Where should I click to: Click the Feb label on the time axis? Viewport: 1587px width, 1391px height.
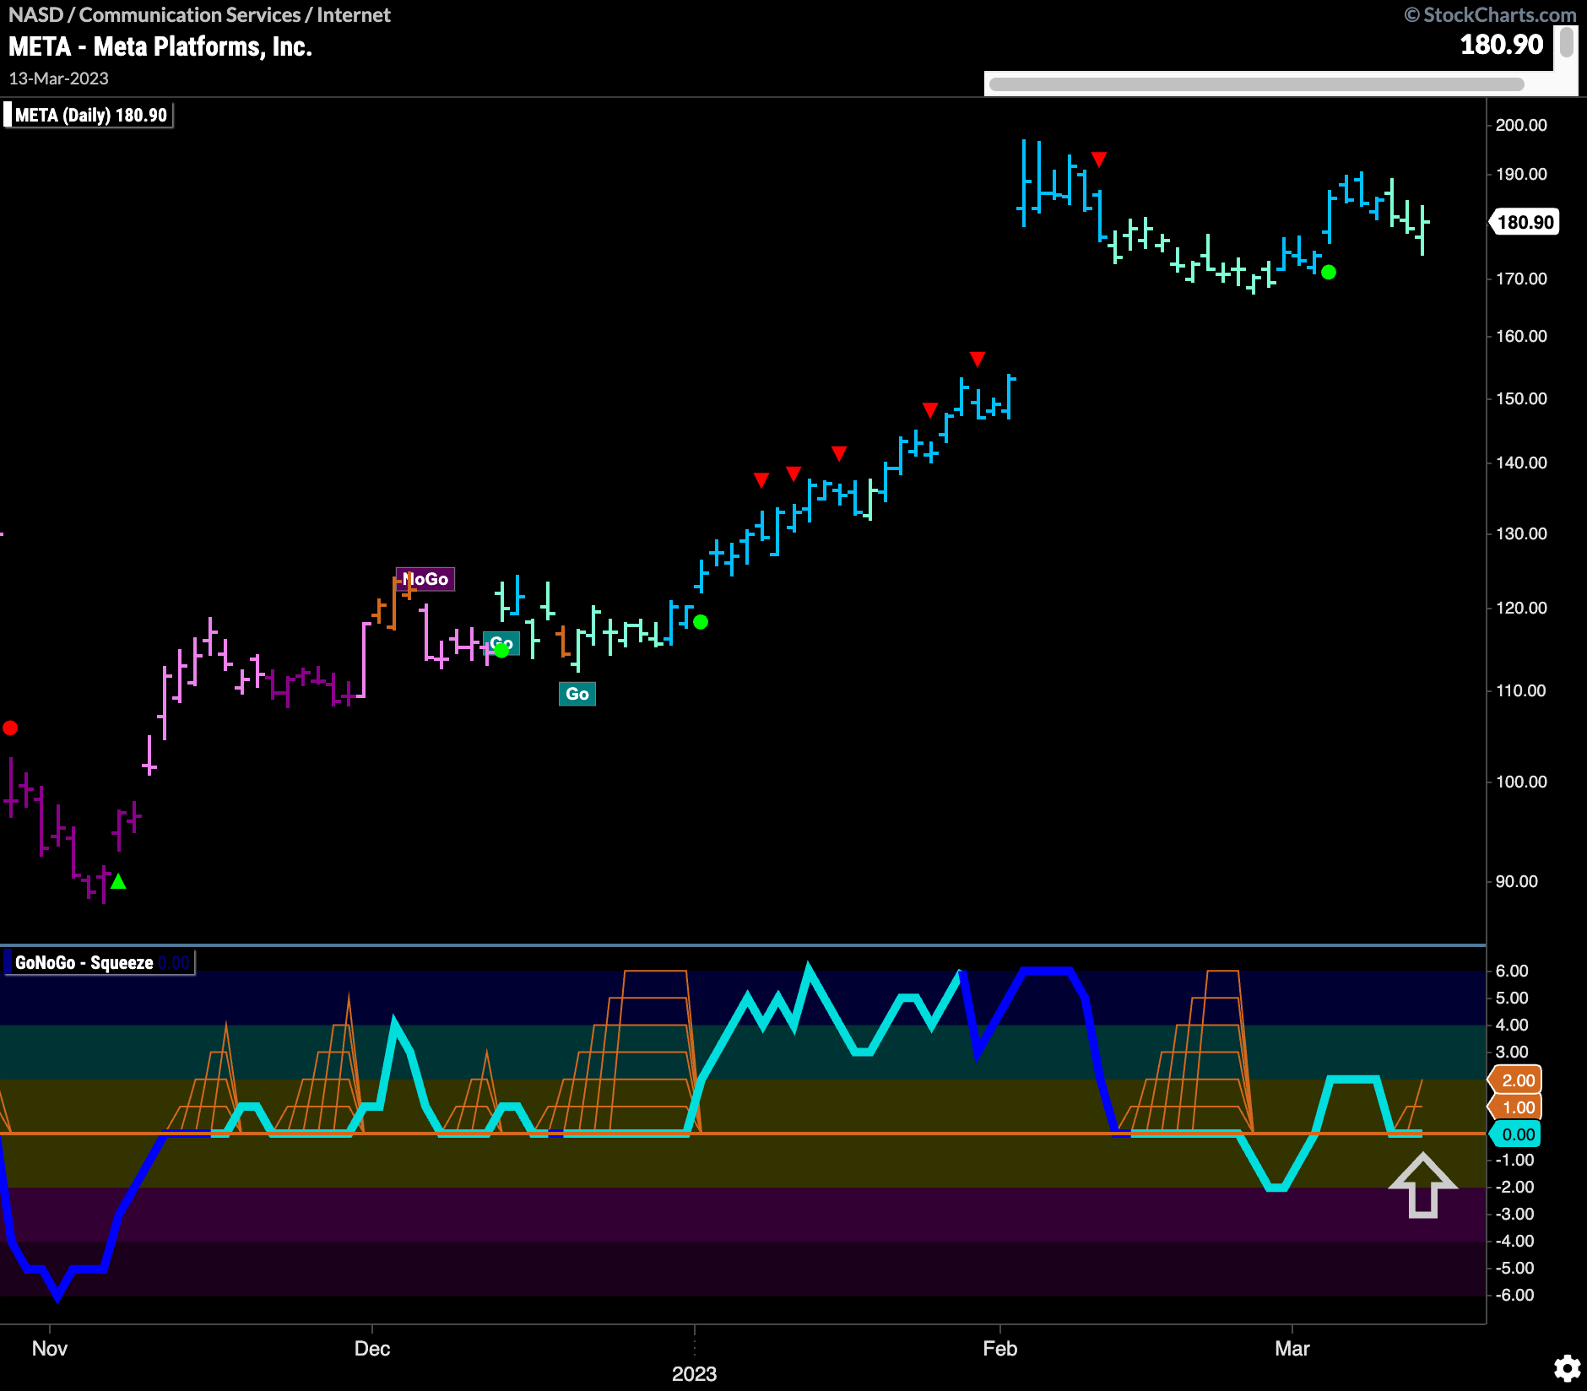click(1000, 1349)
